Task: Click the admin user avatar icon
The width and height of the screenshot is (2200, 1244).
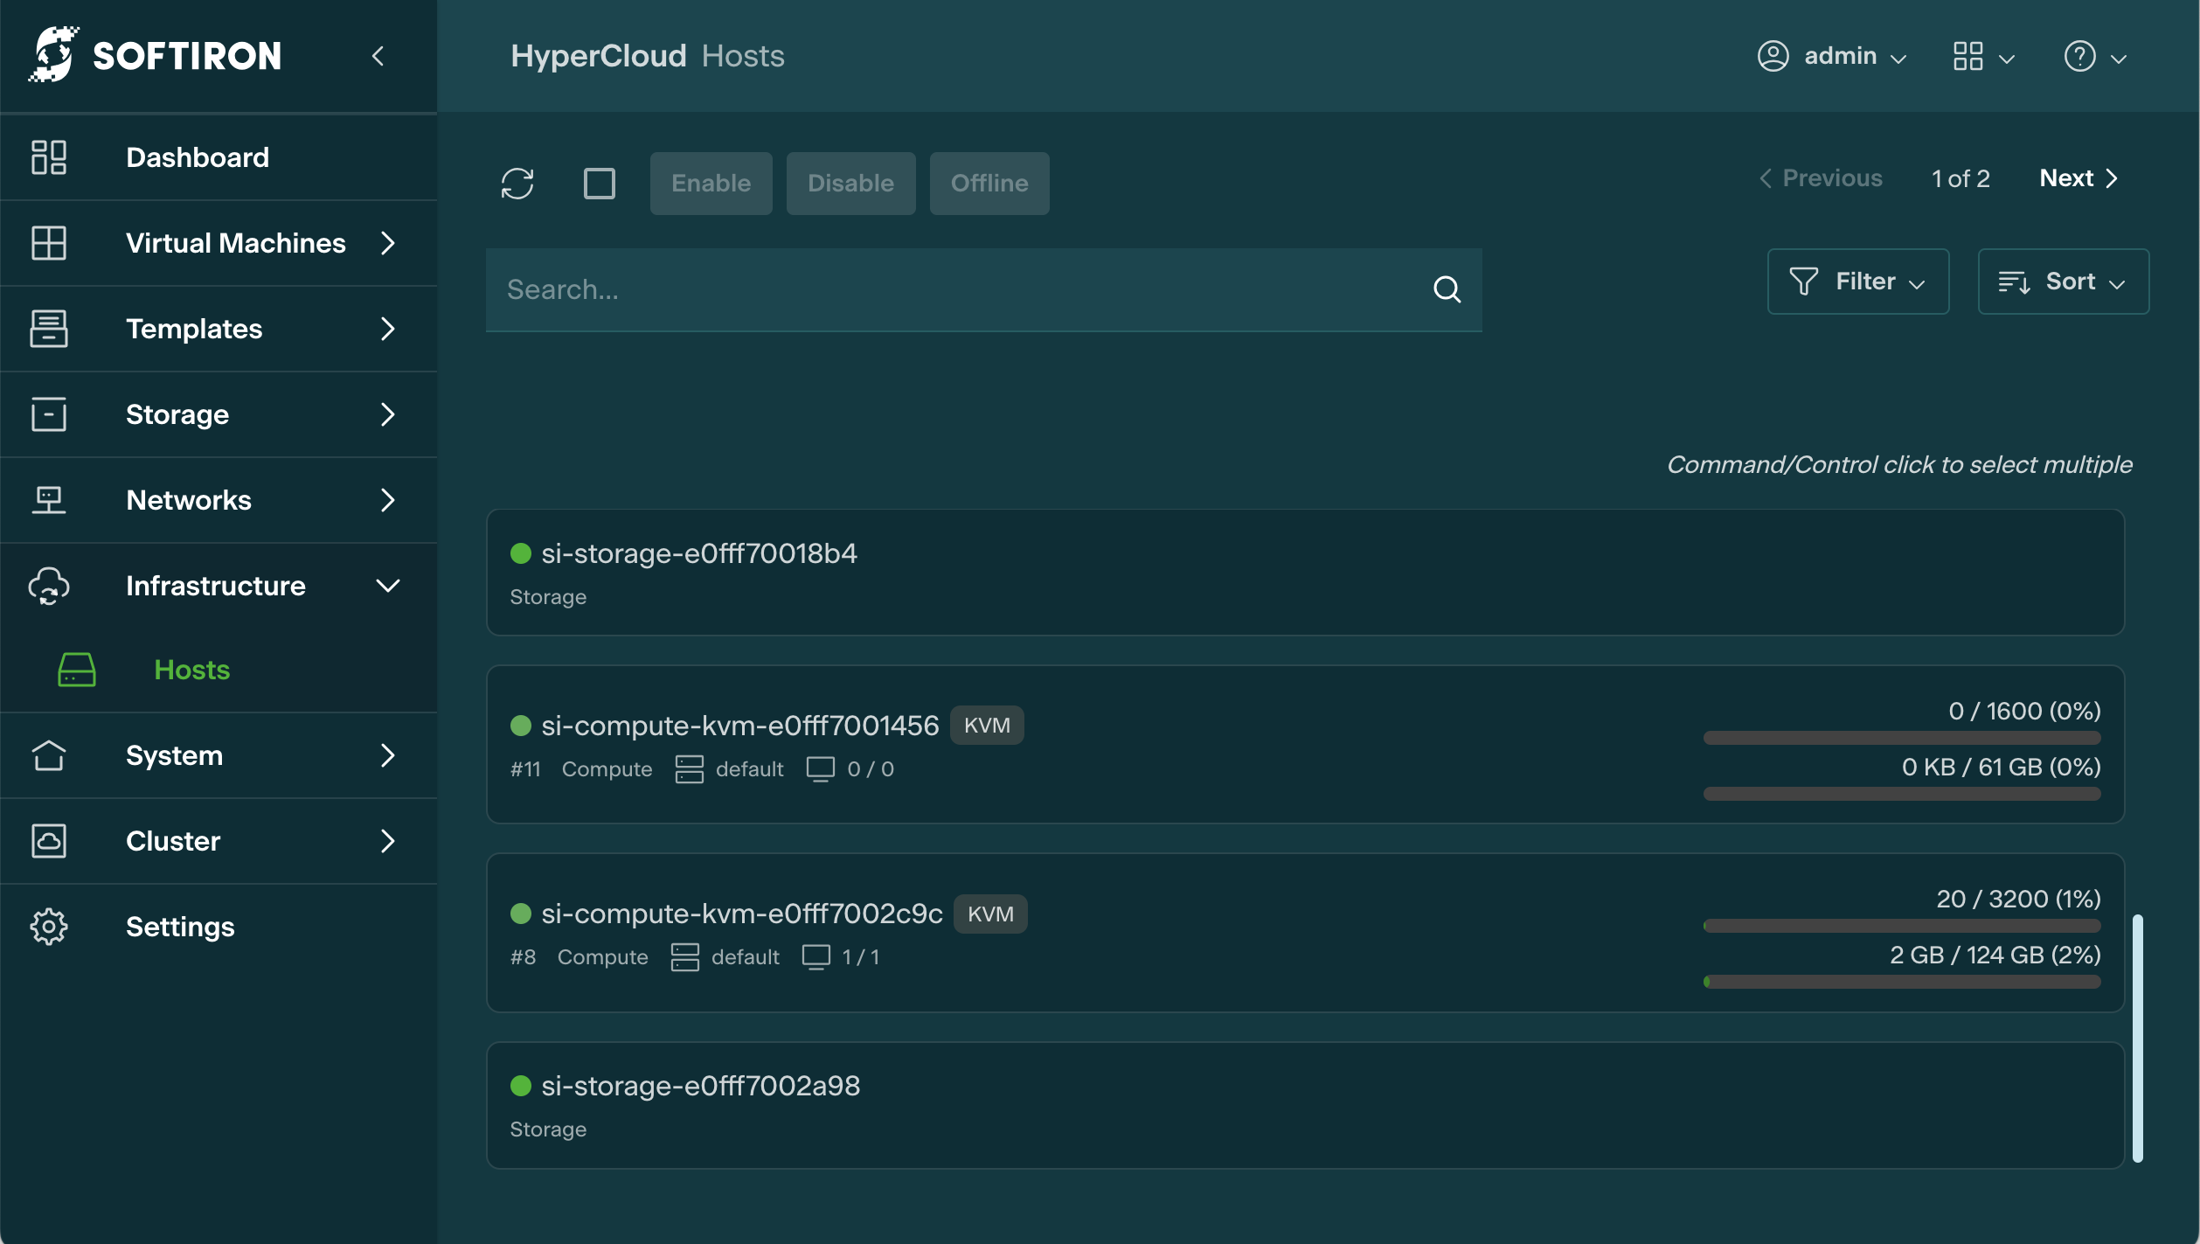Action: pos(1773,57)
